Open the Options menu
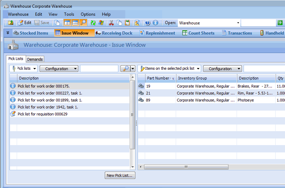This screenshot has height=188, width=285. point(88,14)
